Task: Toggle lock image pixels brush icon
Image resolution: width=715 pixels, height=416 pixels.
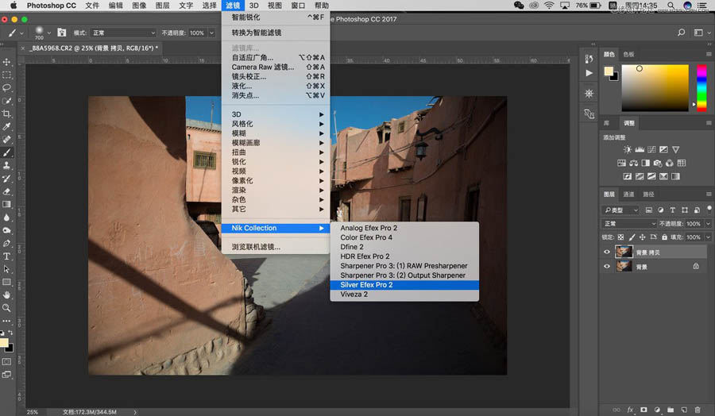Action: [x=632, y=237]
